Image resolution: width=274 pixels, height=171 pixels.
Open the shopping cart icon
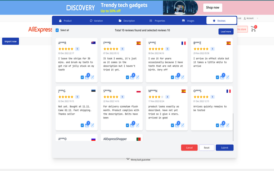point(253,29)
